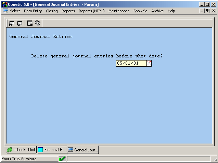Open the calendar picker beside the date field
This screenshot has width=218, height=163.
pyautogui.click(x=149, y=63)
